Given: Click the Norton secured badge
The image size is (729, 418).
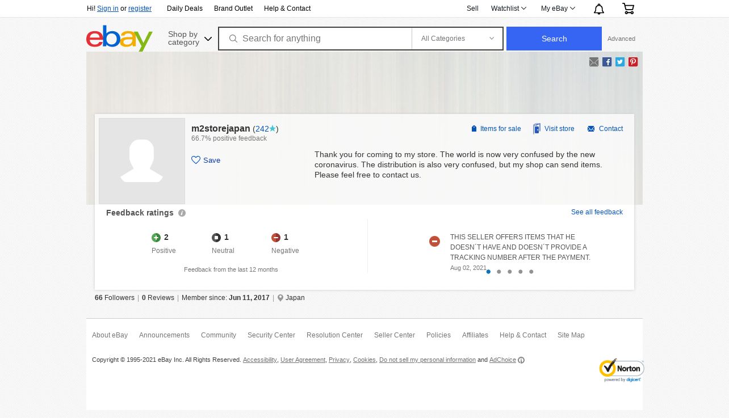Looking at the screenshot, I should pos(621,370).
